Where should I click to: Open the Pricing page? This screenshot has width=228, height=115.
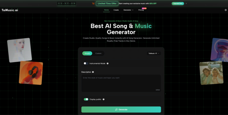click(x=141, y=10)
